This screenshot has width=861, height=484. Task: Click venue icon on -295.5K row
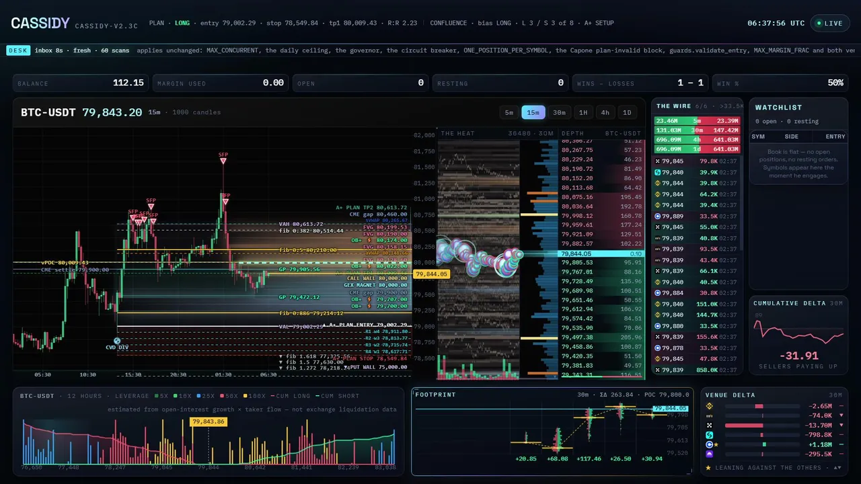(x=710, y=454)
